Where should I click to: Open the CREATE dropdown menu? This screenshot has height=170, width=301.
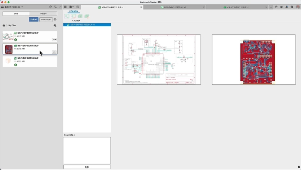[76, 21]
